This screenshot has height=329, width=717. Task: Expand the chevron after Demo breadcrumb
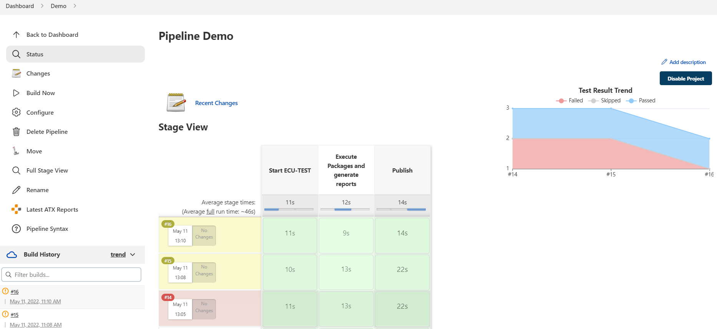coord(75,6)
